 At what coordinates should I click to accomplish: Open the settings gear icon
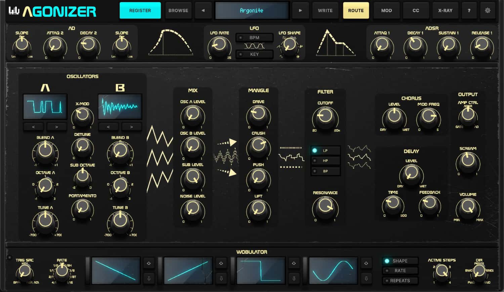pos(488,10)
